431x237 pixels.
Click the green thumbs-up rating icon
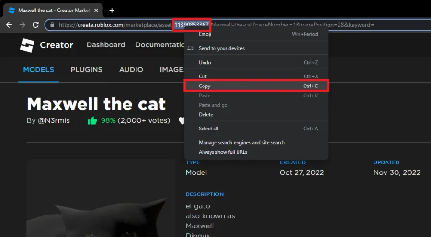92,120
